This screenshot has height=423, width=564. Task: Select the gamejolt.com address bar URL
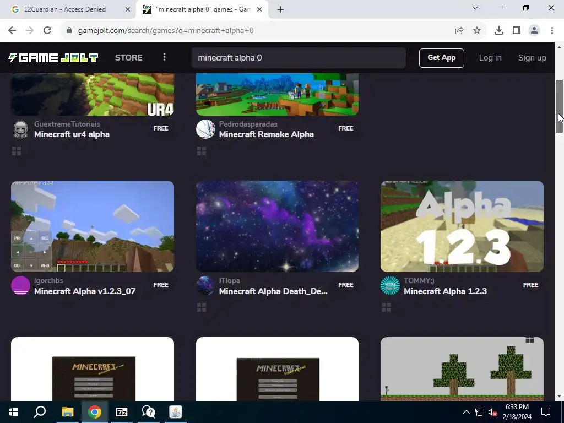click(166, 31)
